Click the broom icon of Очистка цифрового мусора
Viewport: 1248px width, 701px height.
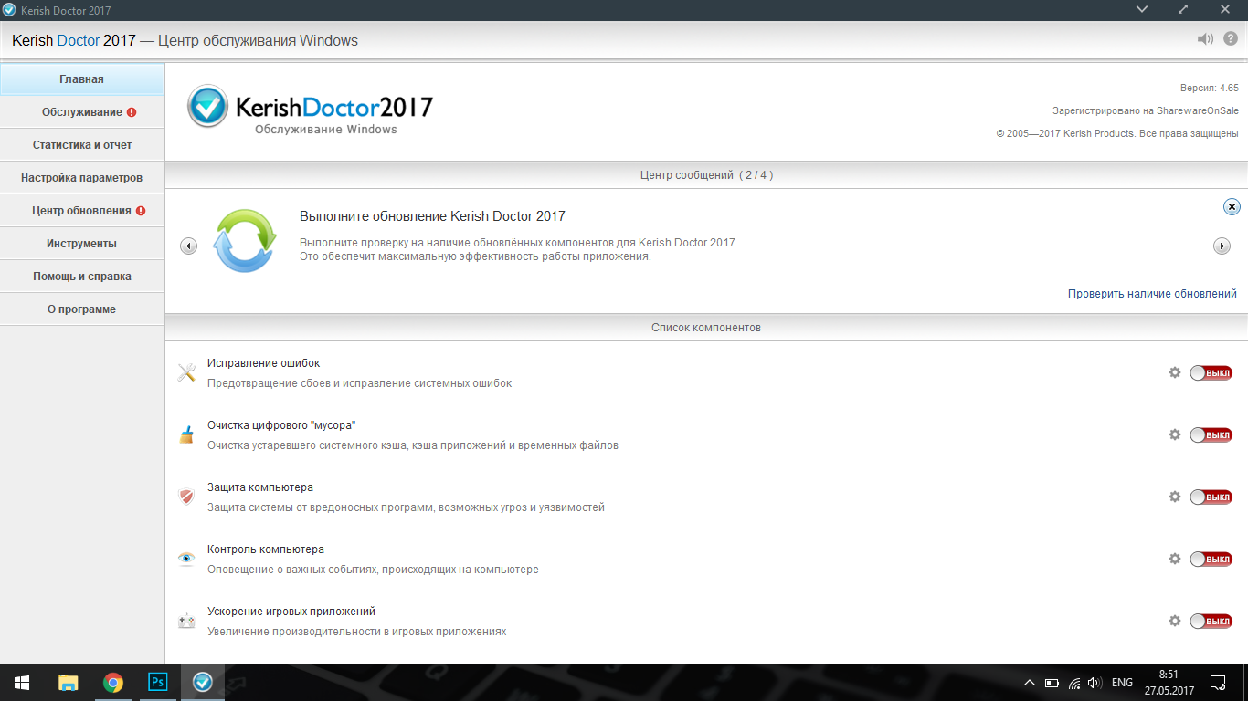pos(186,434)
